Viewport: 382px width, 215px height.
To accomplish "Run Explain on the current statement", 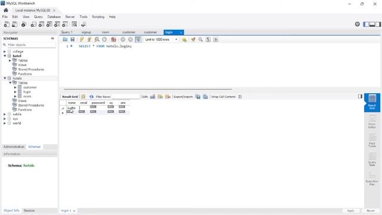I will [x=97, y=39].
